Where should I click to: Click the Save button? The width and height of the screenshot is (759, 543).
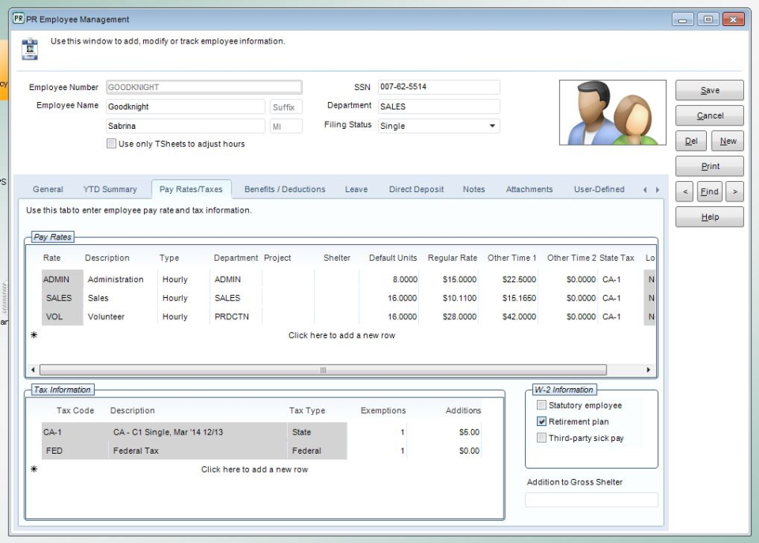click(x=710, y=90)
